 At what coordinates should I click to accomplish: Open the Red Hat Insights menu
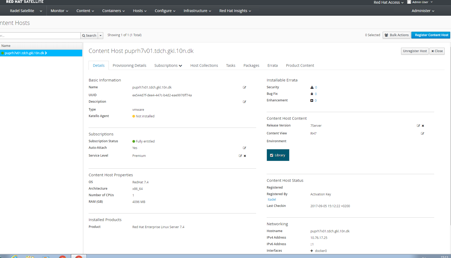235,11
